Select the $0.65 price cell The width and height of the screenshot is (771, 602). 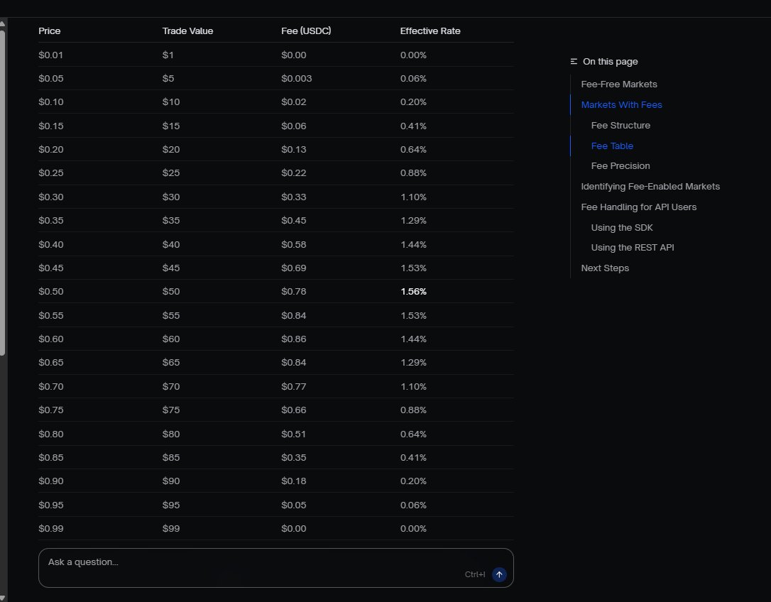pos(51,363)
